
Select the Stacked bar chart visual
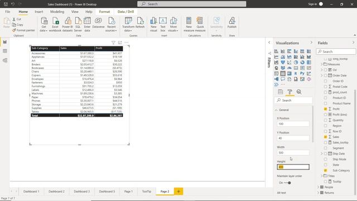click(276, 51)
